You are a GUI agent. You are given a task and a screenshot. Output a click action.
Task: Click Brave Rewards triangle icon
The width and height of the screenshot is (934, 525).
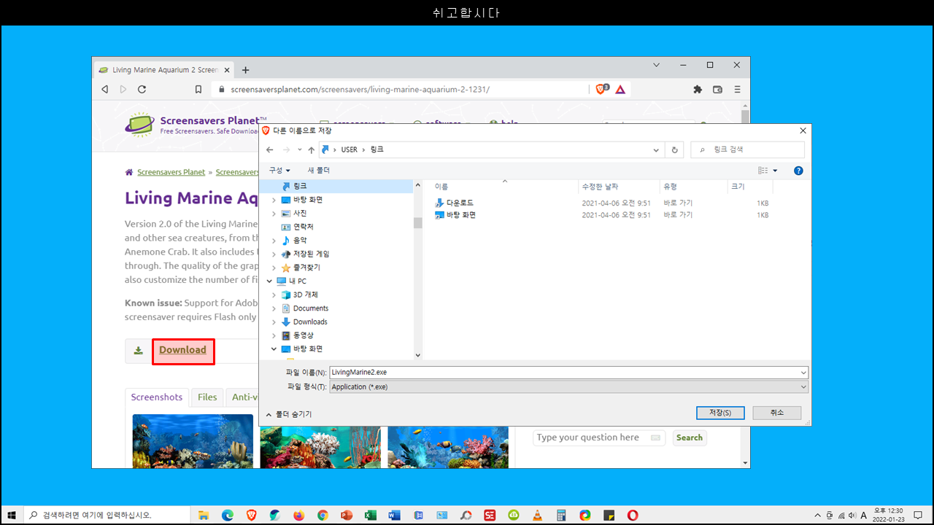(x=620, y=89)
